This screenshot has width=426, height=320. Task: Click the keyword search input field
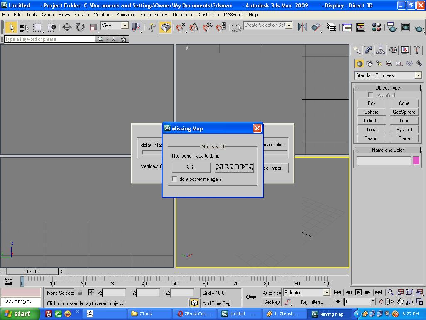(50, 39)
